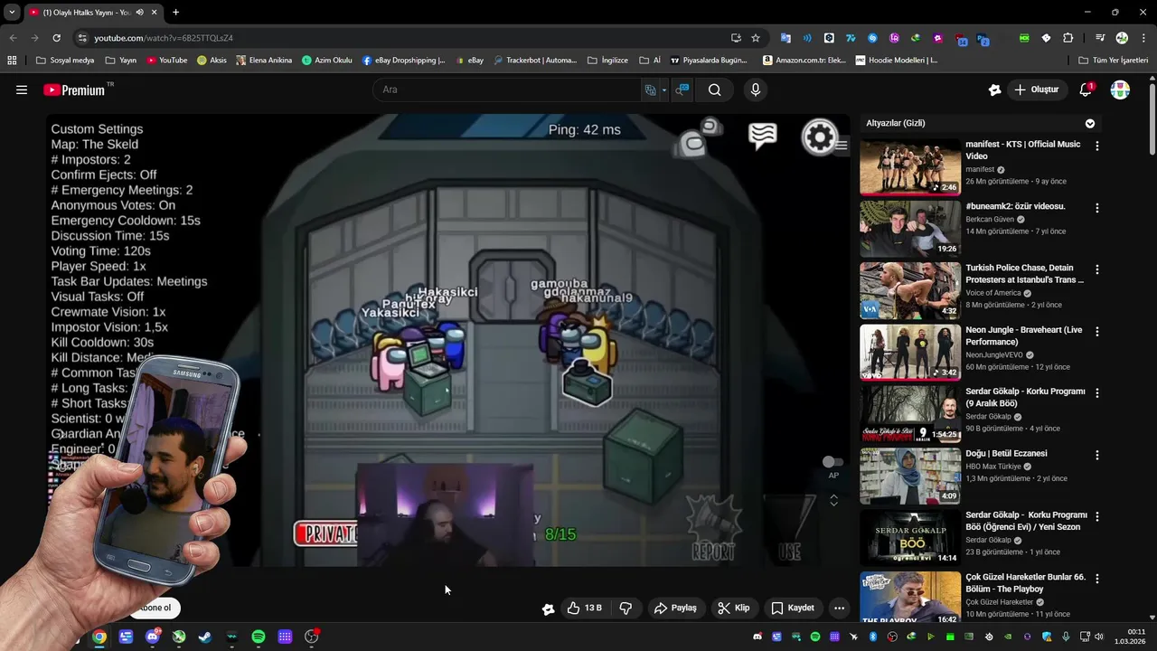The image size is (1157, 651).
Task: Click the Google Translate extension icon
Action: tap(785, 38)
